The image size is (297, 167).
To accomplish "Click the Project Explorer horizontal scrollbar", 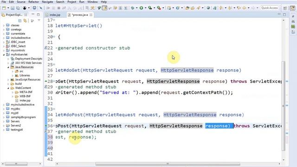I will click(16, 164).
